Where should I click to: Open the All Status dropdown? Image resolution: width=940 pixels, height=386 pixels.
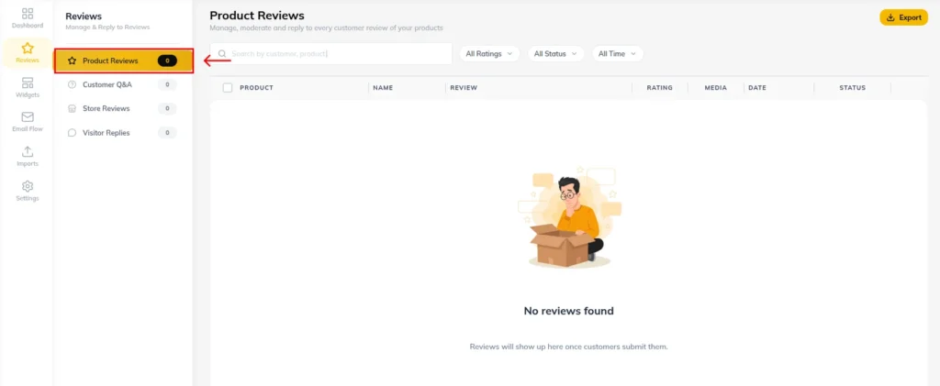[x=555, y=54]
